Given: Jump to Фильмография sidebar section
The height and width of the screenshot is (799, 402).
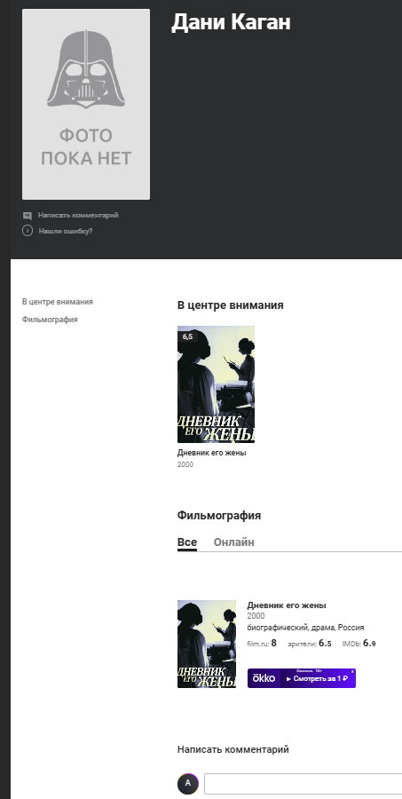Looking at the screenshot, I should (50, 320).
